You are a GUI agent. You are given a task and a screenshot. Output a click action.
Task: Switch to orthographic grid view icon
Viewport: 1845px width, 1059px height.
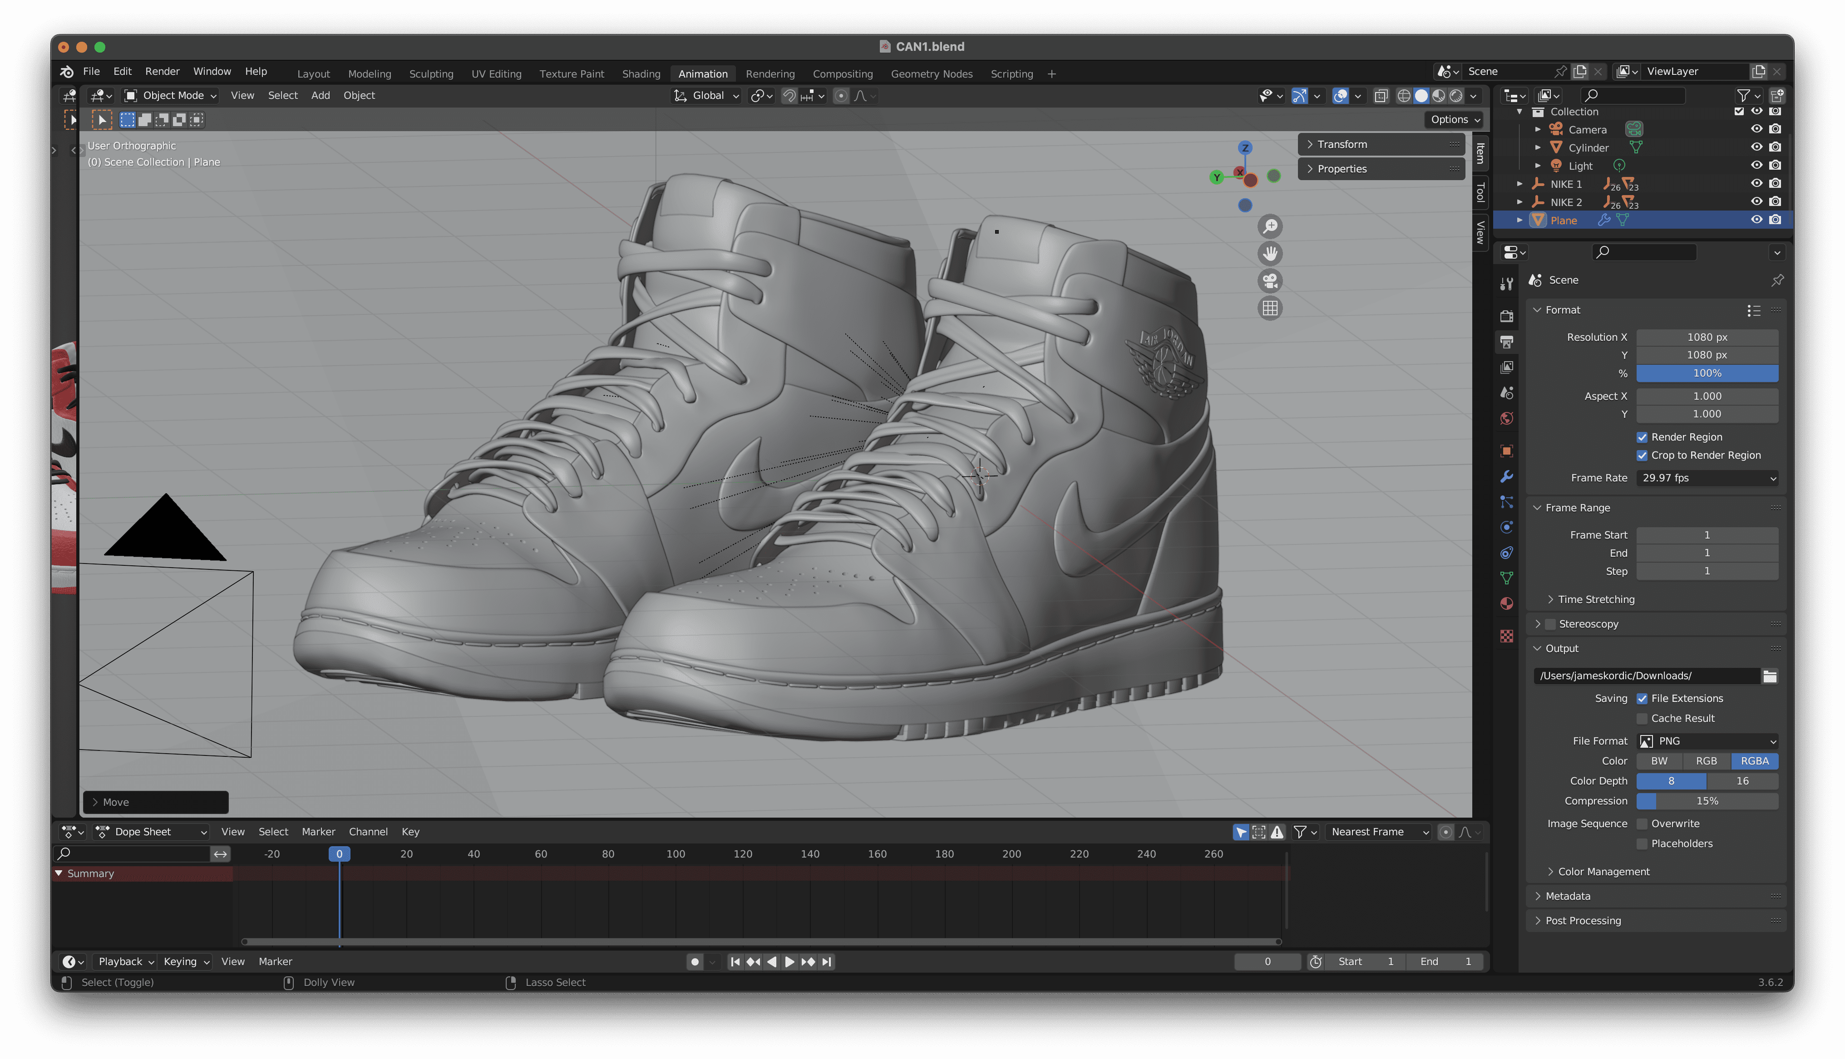(x=1269, y=309)
